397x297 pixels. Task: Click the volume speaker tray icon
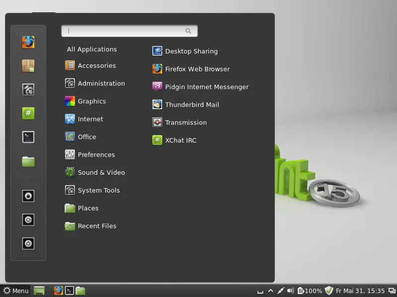point(291,291)
